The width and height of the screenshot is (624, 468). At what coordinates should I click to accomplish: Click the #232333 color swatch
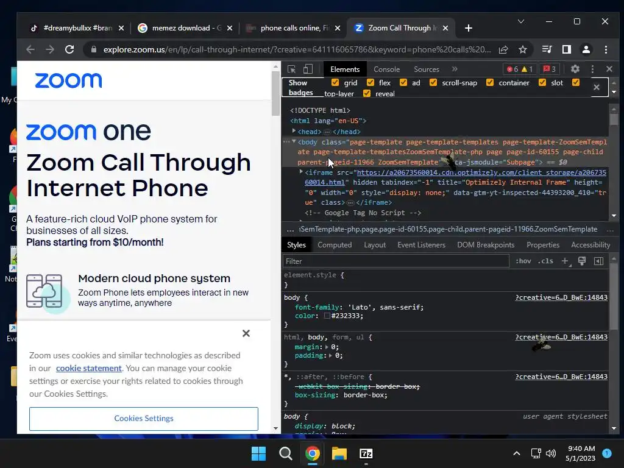[x=327, y=316]
